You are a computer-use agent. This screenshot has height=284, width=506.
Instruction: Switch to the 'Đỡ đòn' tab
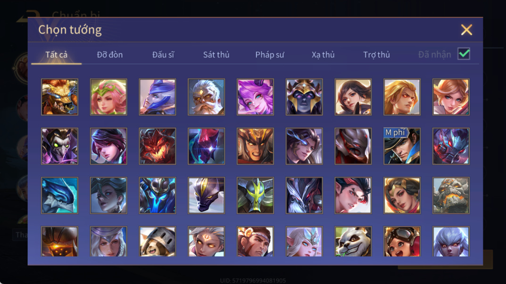click(x=110, y=55)
